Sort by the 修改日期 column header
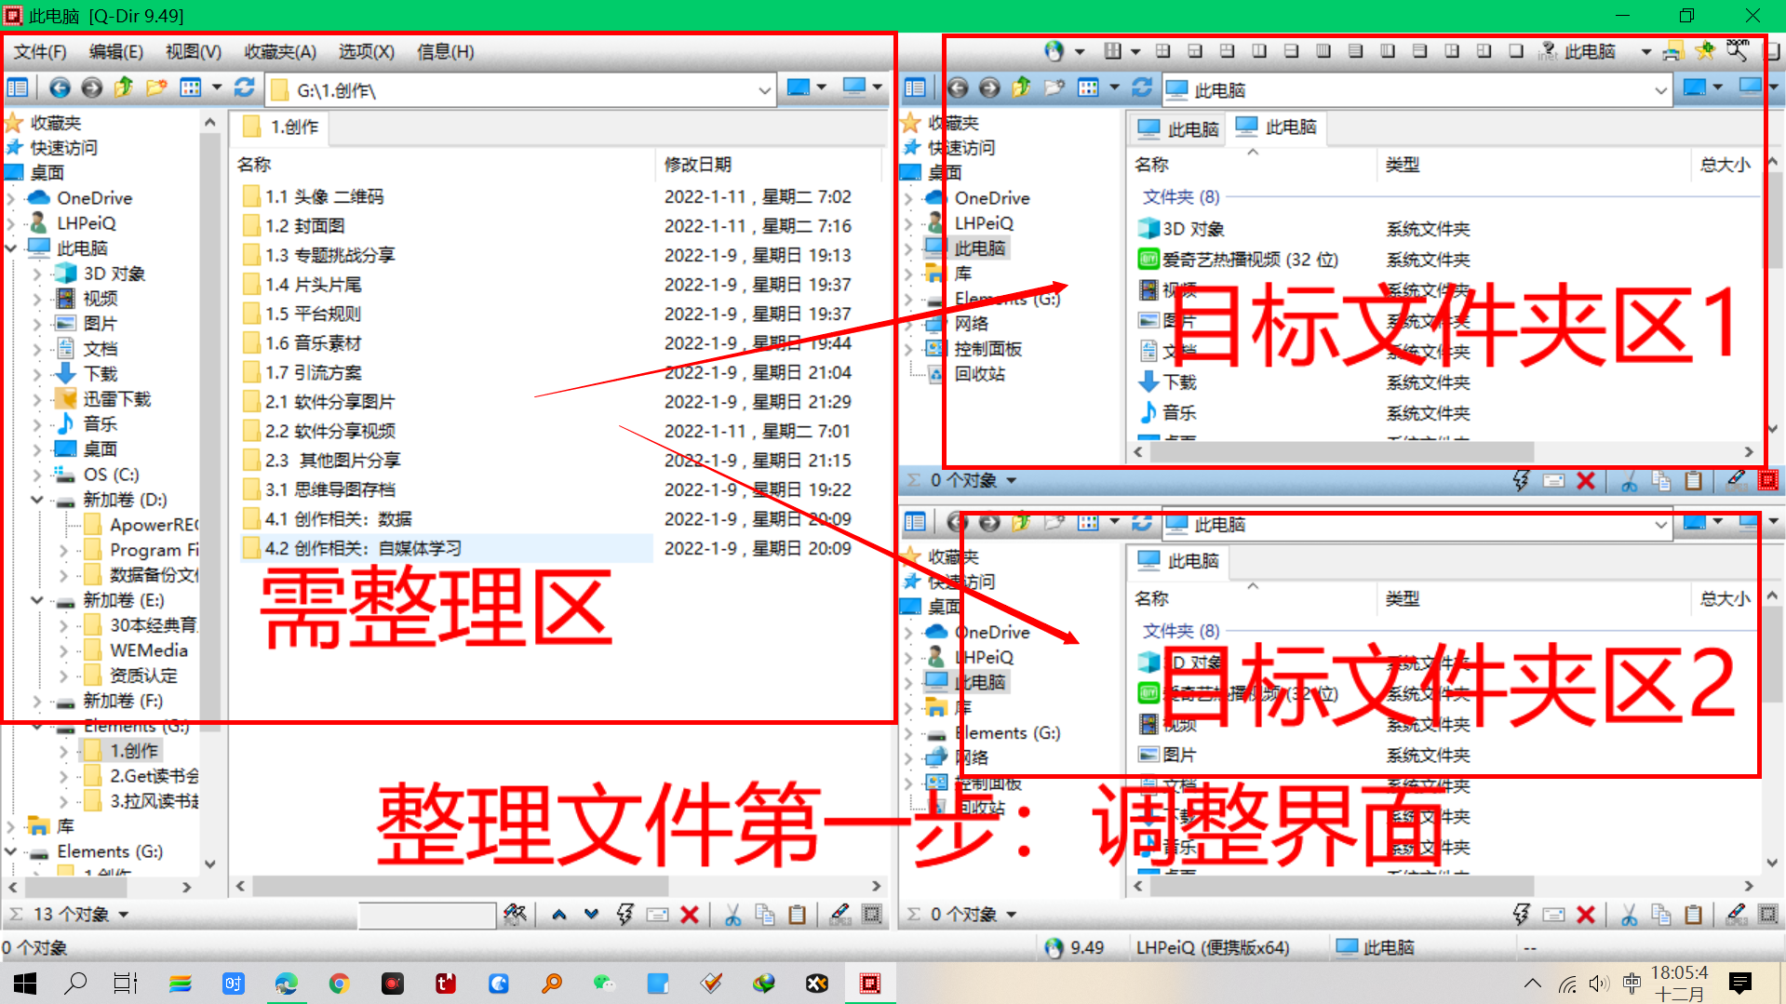 (698, 165)
